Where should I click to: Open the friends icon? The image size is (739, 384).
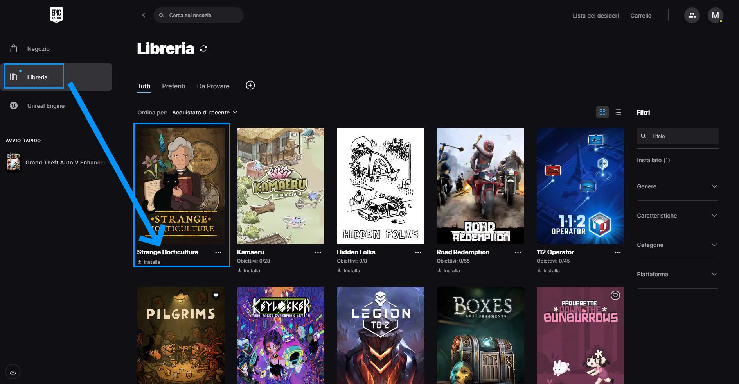[x=692, y=15]
